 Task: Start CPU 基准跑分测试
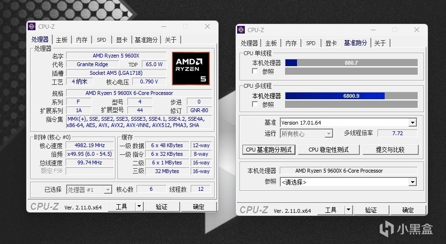269,150
